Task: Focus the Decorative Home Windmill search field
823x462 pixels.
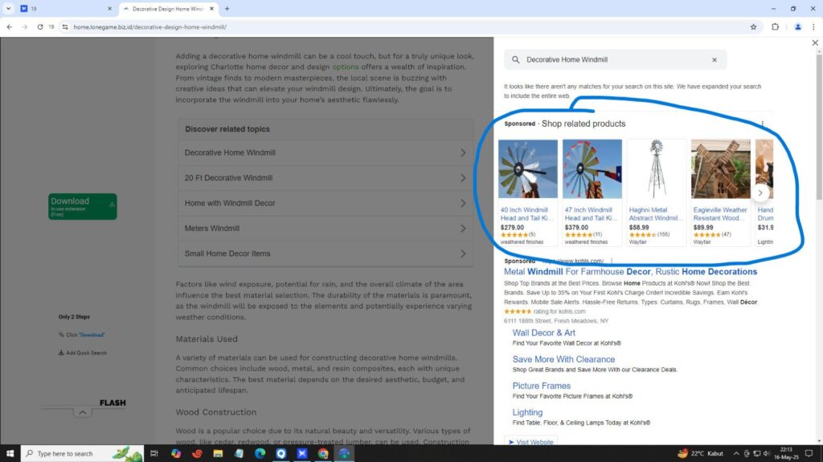Action: (615, 59)
